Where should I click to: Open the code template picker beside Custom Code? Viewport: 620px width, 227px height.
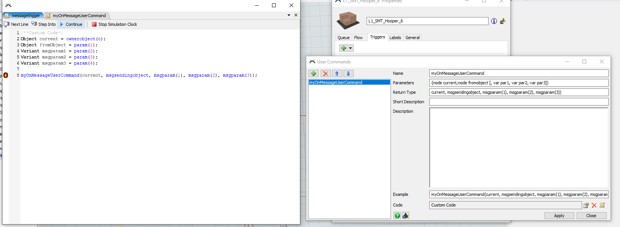tap(586, 205)
